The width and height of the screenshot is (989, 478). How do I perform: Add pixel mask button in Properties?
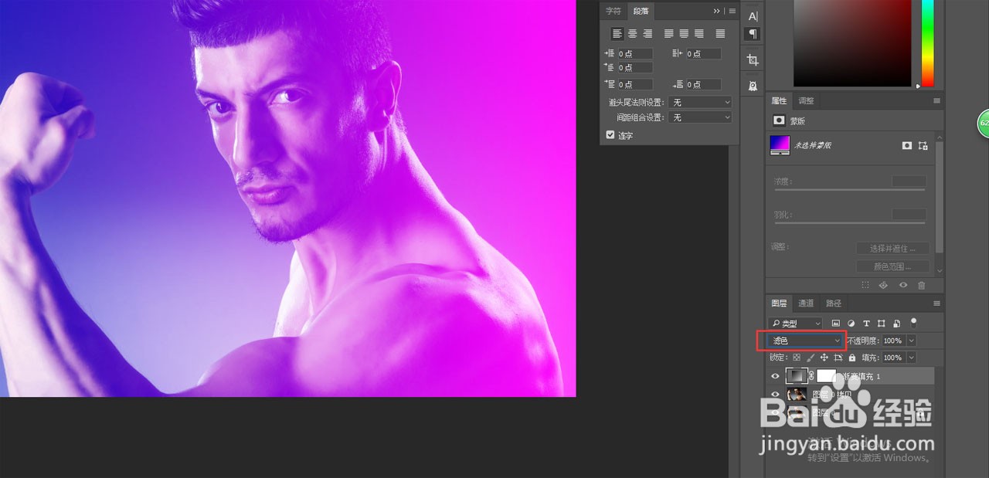pos(907,145)
